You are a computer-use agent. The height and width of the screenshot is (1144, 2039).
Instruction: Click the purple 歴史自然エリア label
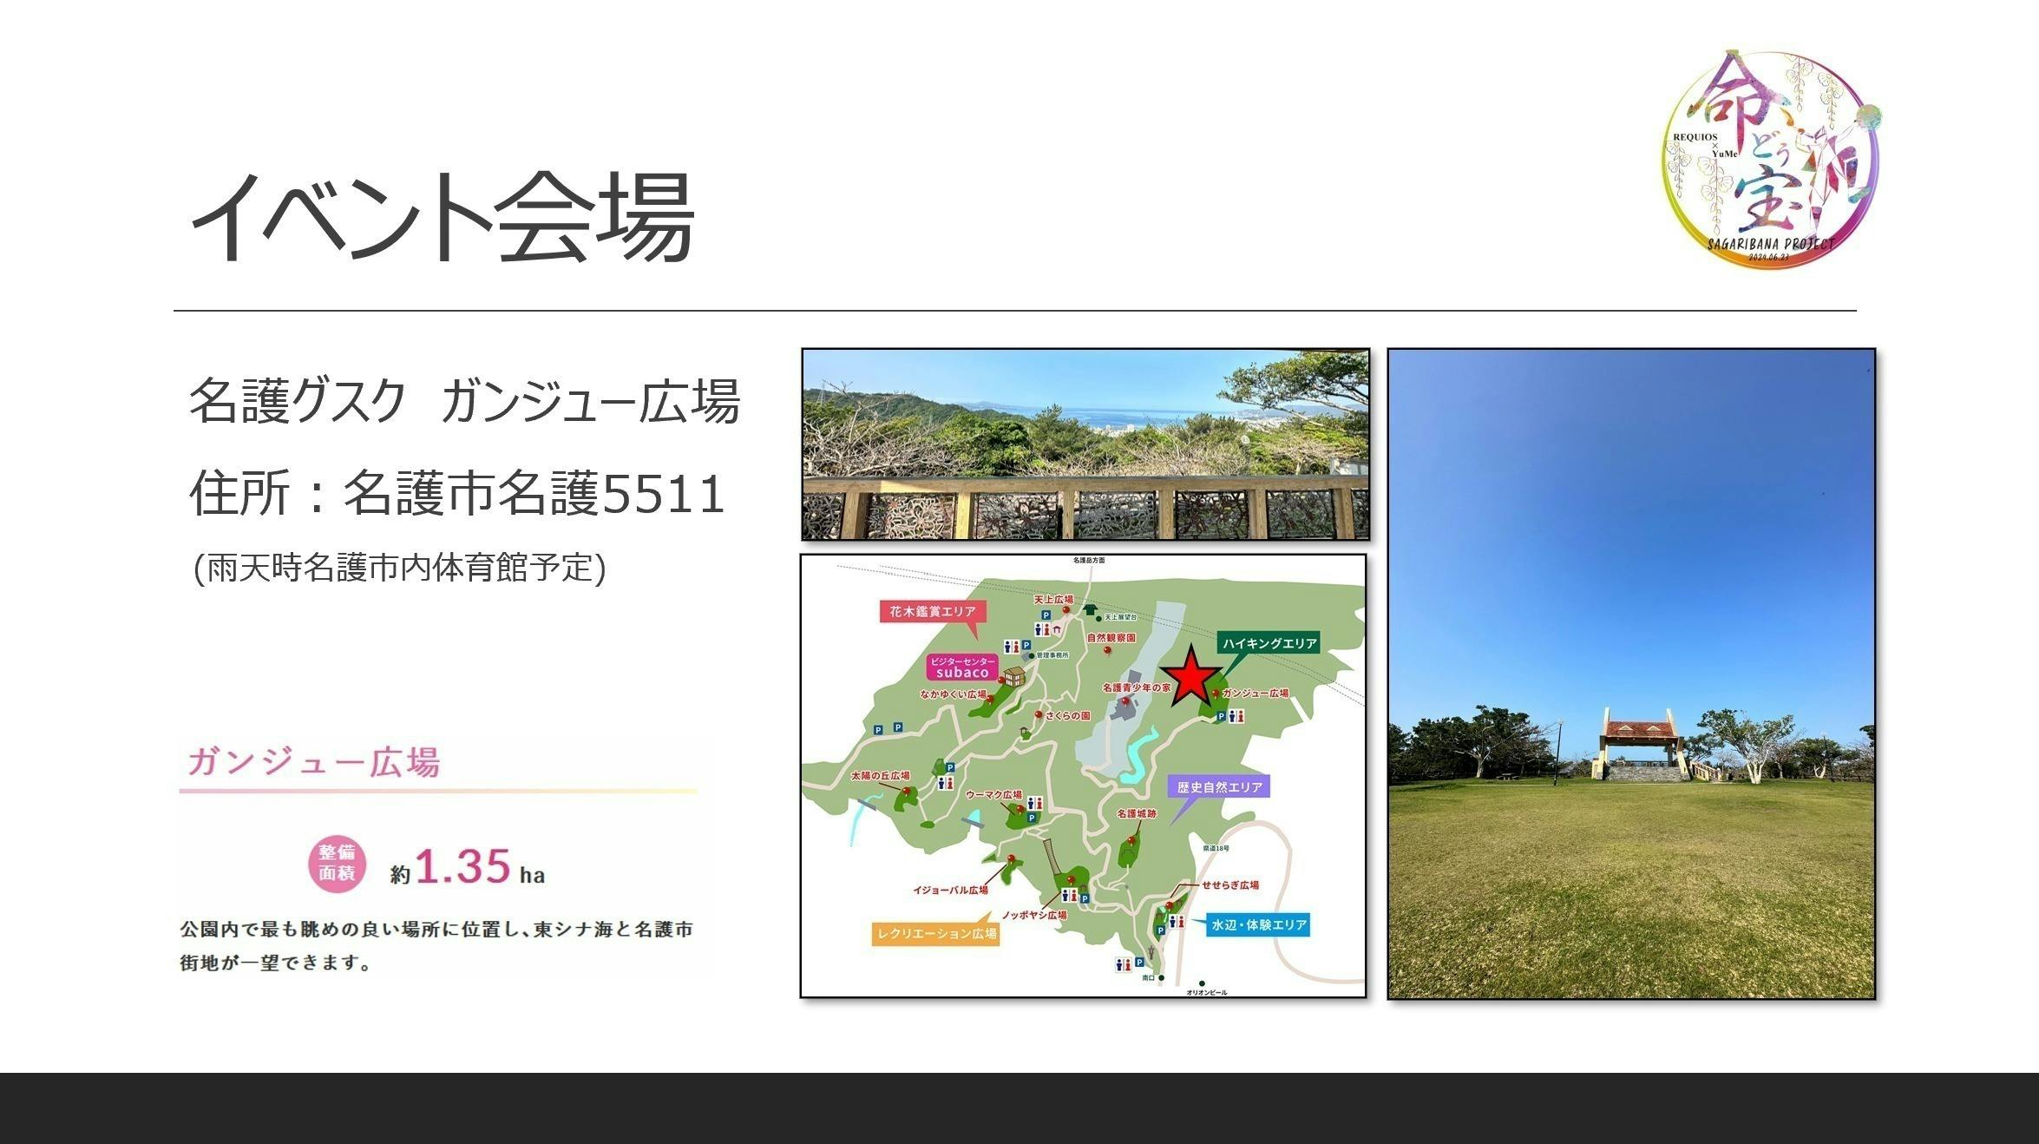pyautogui.click(x=1219, y=787)
